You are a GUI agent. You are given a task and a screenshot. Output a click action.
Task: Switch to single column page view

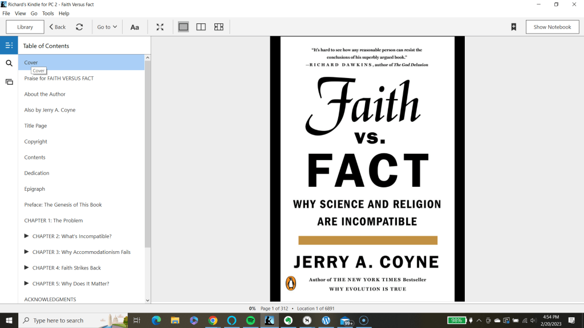click(x=183, y=27)
